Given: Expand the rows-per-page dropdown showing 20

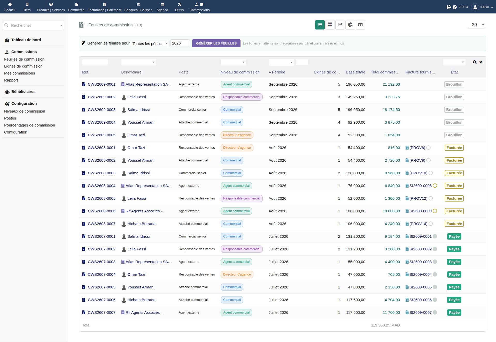Looking at the screenshot, I should click(x=477, y=25).
